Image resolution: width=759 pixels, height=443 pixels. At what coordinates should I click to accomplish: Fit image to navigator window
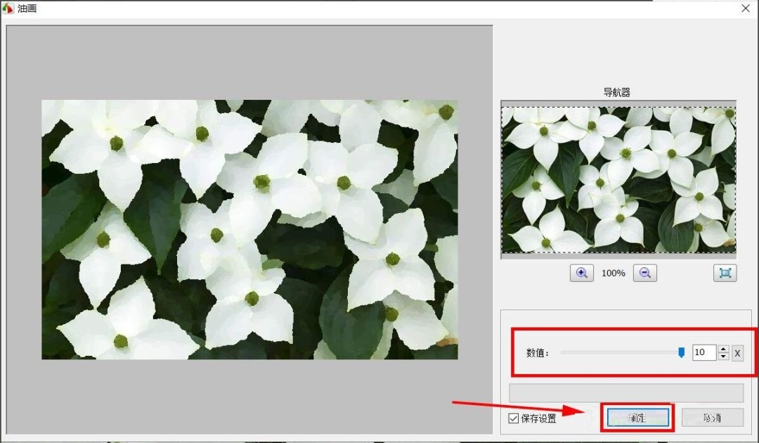click(725, 273)
